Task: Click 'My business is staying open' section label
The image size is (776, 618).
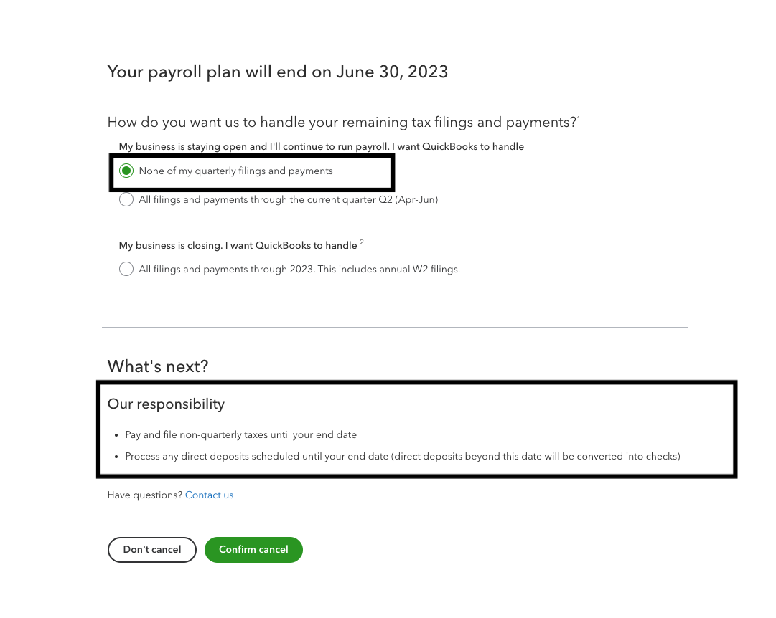Action: pyautogui.click(x=321, y=147)
